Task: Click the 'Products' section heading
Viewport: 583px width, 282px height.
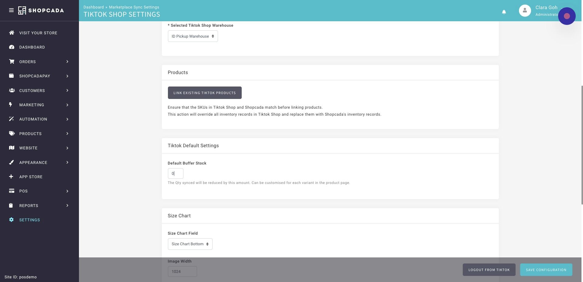Action: [x=178, y=73]
